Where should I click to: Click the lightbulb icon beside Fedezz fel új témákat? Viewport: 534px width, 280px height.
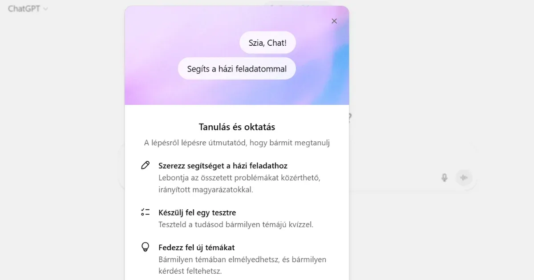(x=145, y=247)
